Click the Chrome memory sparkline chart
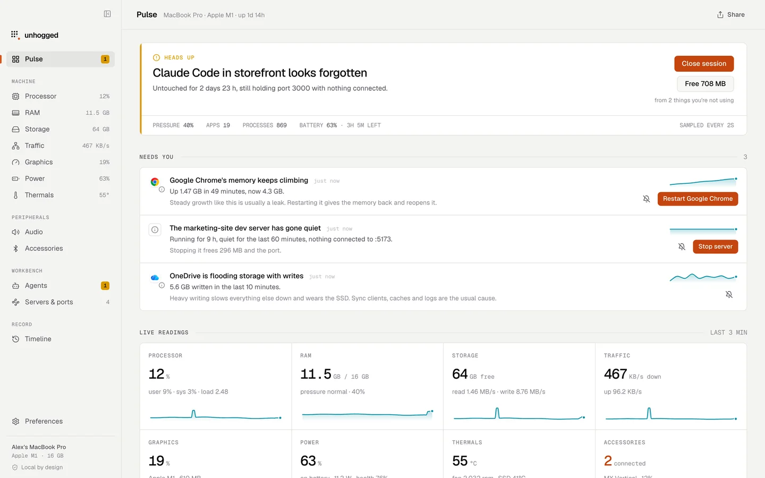This screenshot has height=478, width=765. pyautogui.click(x=703, y=182)
